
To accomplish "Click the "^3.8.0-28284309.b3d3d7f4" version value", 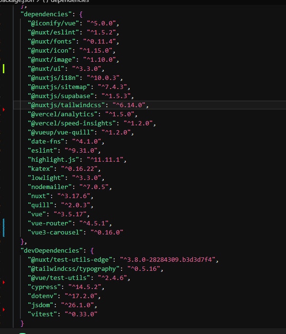I will tap(167, 260).
